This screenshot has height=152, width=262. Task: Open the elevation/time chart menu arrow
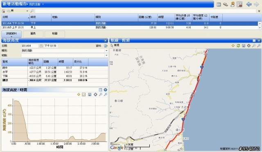click(x=105, y=90)
